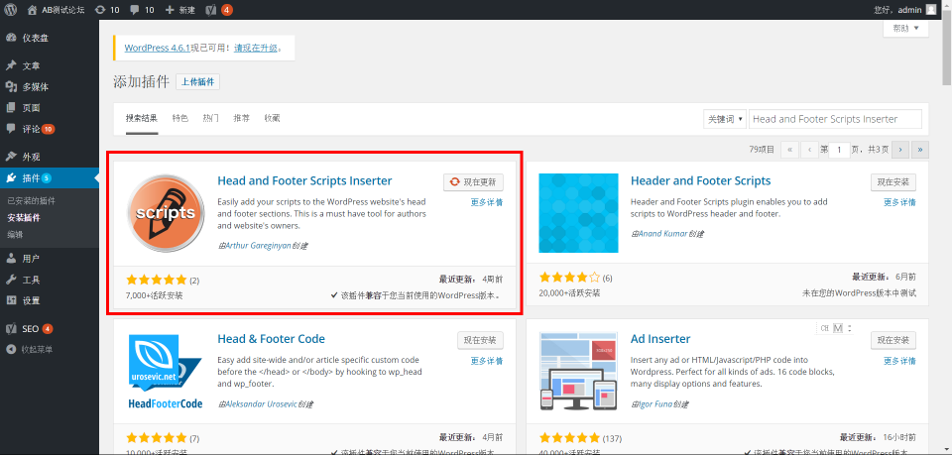Viewport: 952px width, 455px height.
Task: Switch to 特色 featured tab
Action: (x=179, y=118)
